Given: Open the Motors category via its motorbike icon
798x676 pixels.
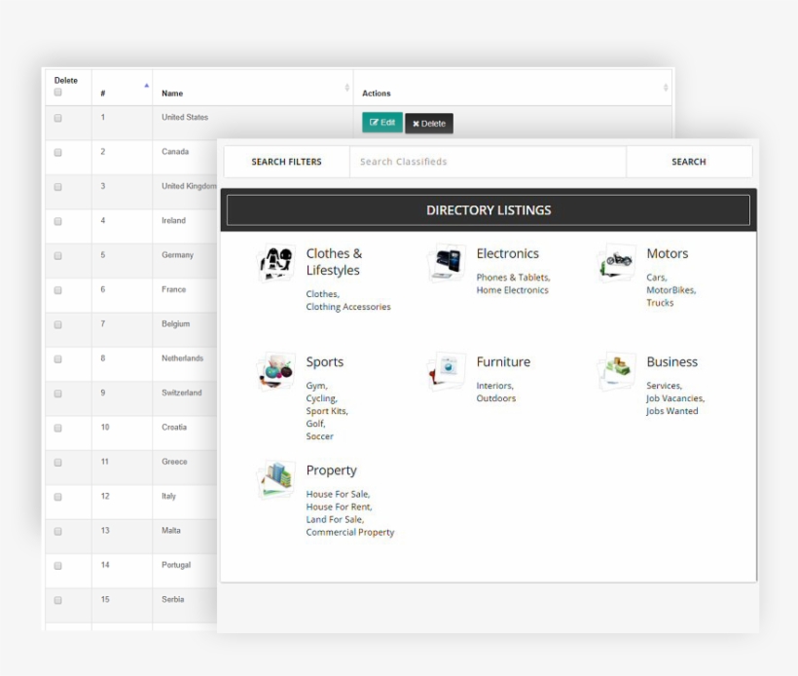Looking at the screenshot, I should click(x=616, y=259).
